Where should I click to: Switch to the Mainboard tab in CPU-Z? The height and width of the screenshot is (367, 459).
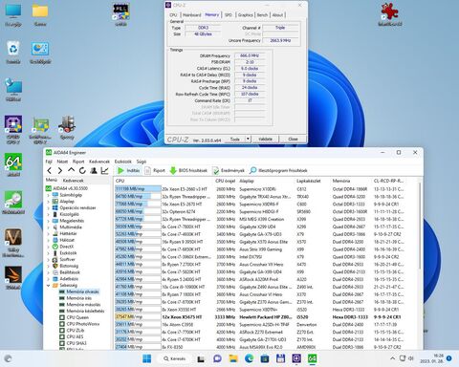(x=192, y=15)
